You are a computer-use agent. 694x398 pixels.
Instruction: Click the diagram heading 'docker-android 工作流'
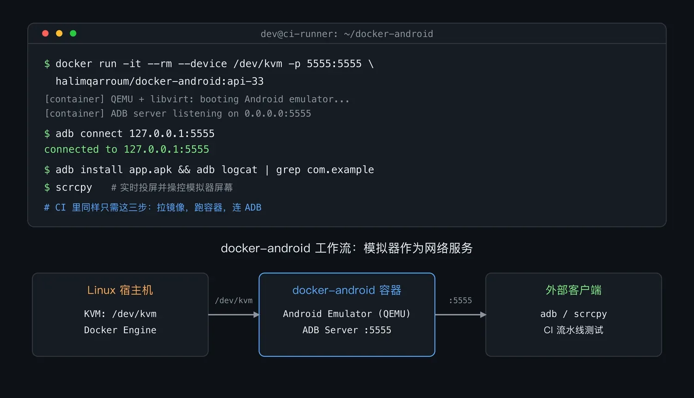click(x=347, y=248)
